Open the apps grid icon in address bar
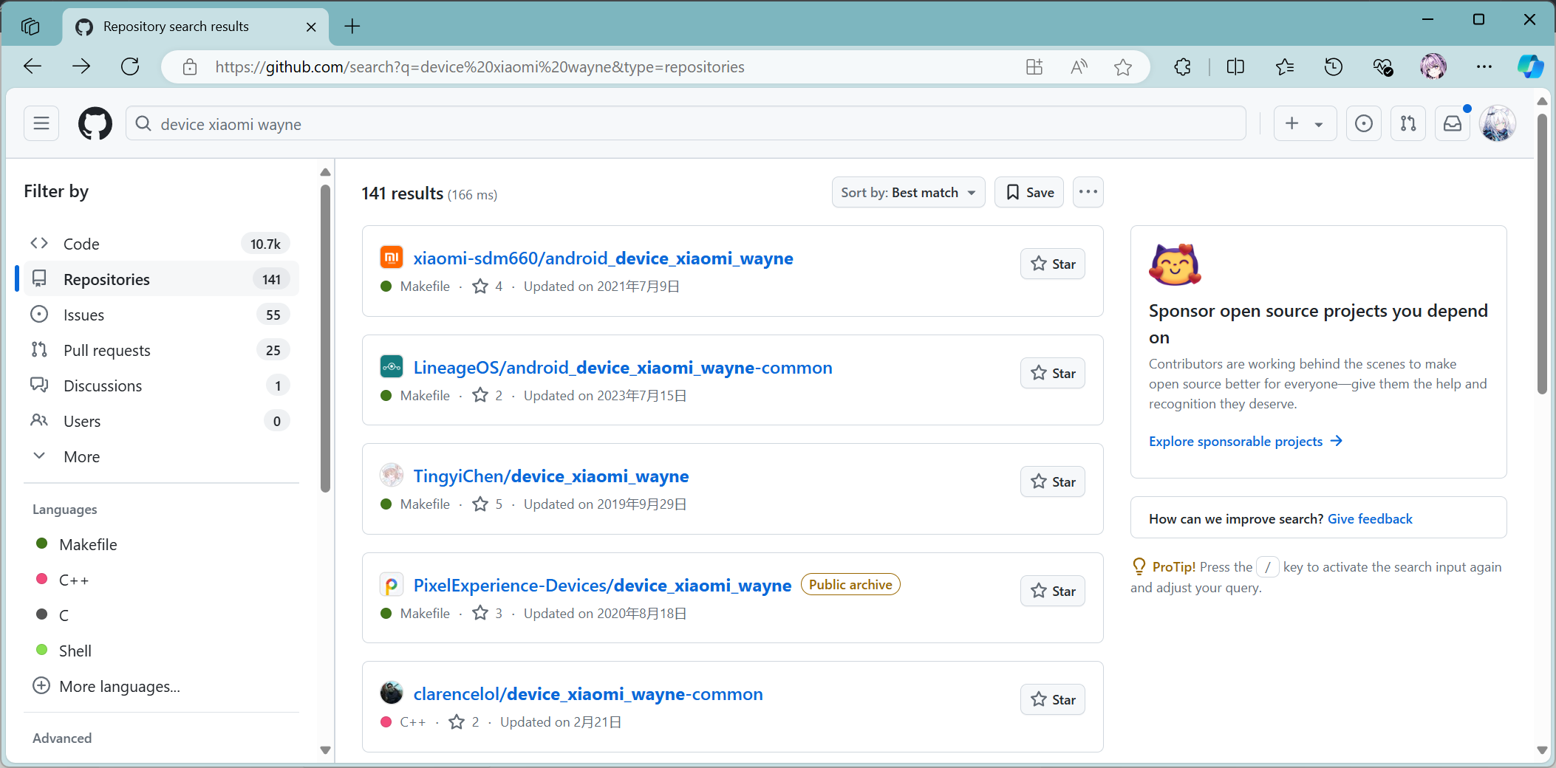Image resolution: width=1556 pixels, height=768 pixels. [1034, 67]
